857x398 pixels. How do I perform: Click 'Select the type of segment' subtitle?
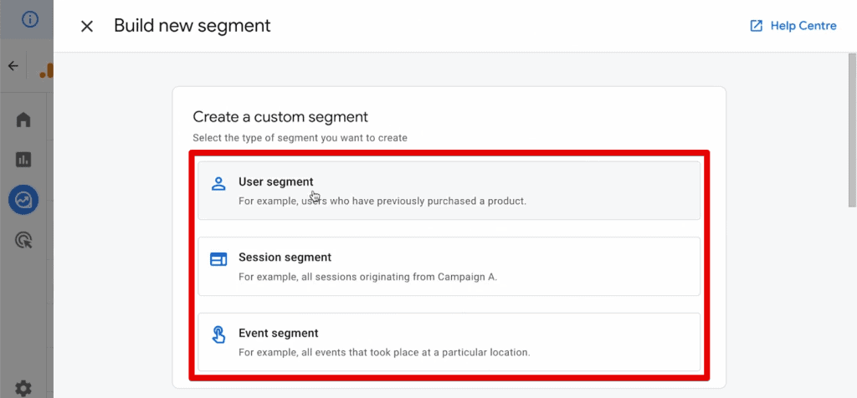pyautogui.click(x=300, y=138)
